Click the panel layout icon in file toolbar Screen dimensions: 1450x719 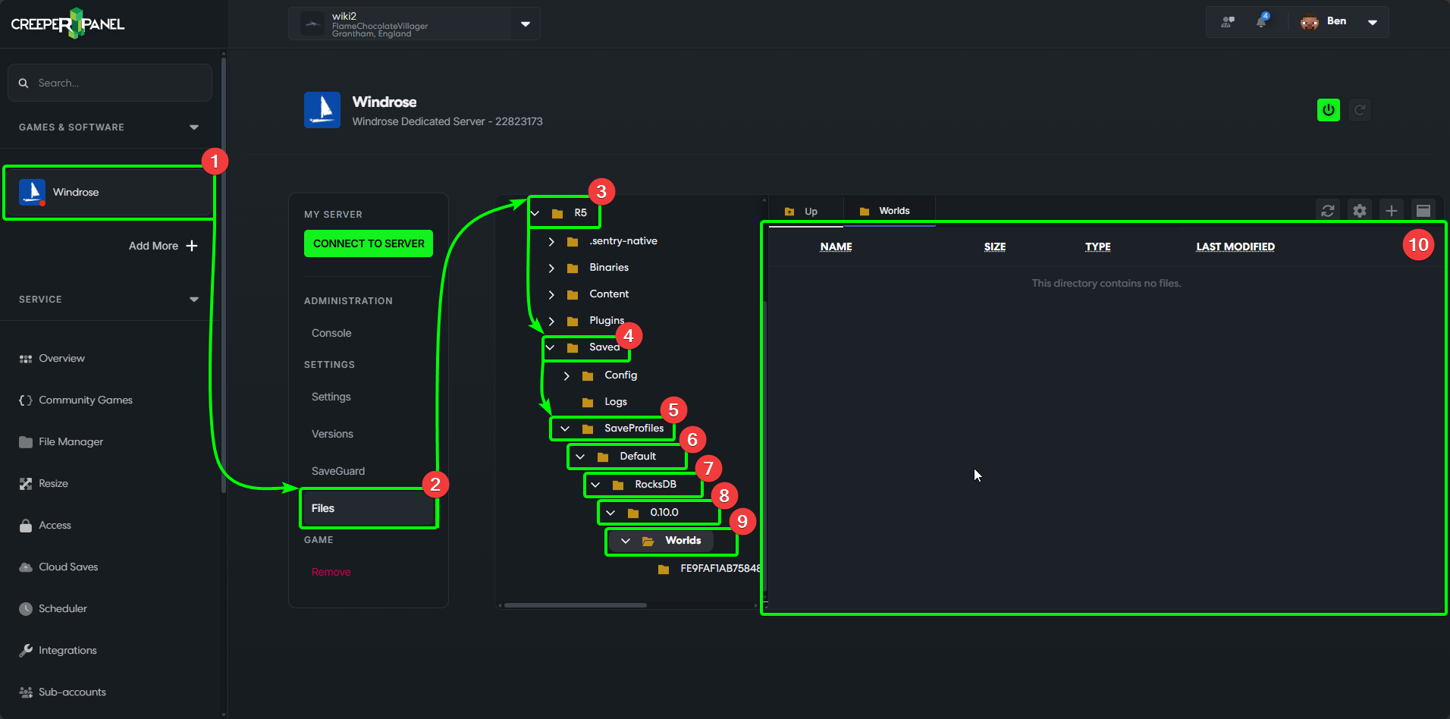coord(1423,211)
